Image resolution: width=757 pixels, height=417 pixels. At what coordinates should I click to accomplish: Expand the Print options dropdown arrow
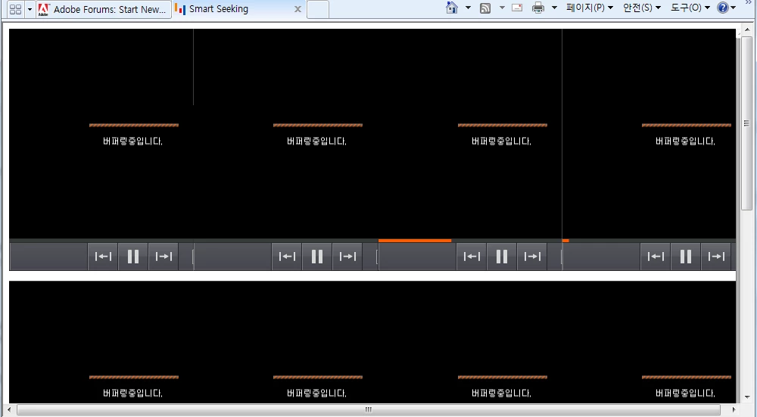[x=554, y=8]
